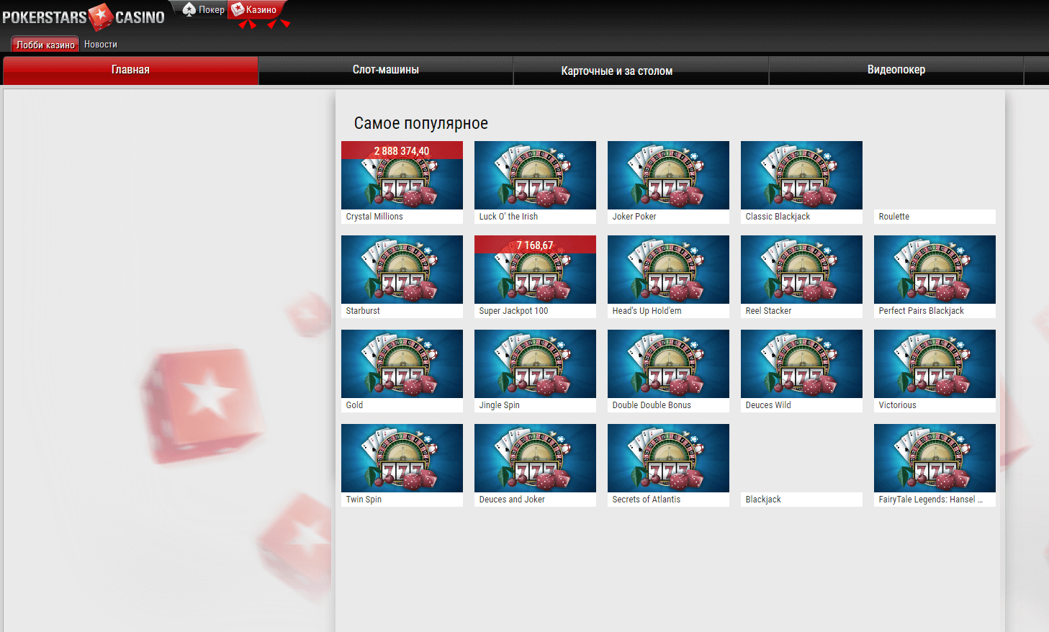Open the Classic Blackjack game thumbnail
The height and width of the screenshot is (632, 1049).
coord(801,175)
